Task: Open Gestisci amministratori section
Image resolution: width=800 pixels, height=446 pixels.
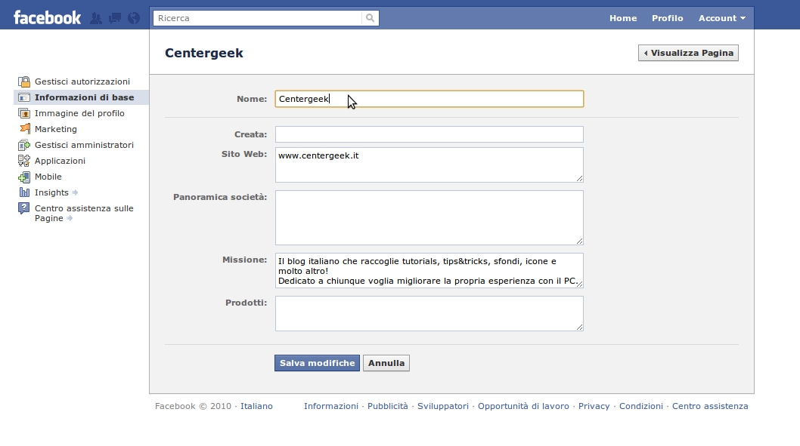Action: tap(84, 145)
